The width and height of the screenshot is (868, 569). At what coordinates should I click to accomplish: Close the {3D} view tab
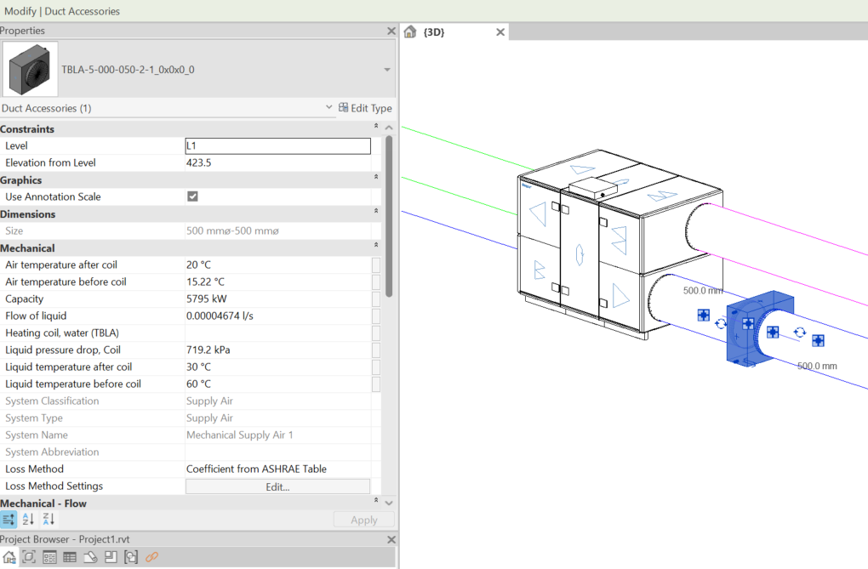tap(500, 32)
